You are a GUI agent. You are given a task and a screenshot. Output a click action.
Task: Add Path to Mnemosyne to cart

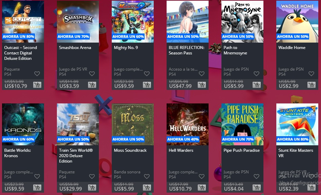[x=257, y=84]
